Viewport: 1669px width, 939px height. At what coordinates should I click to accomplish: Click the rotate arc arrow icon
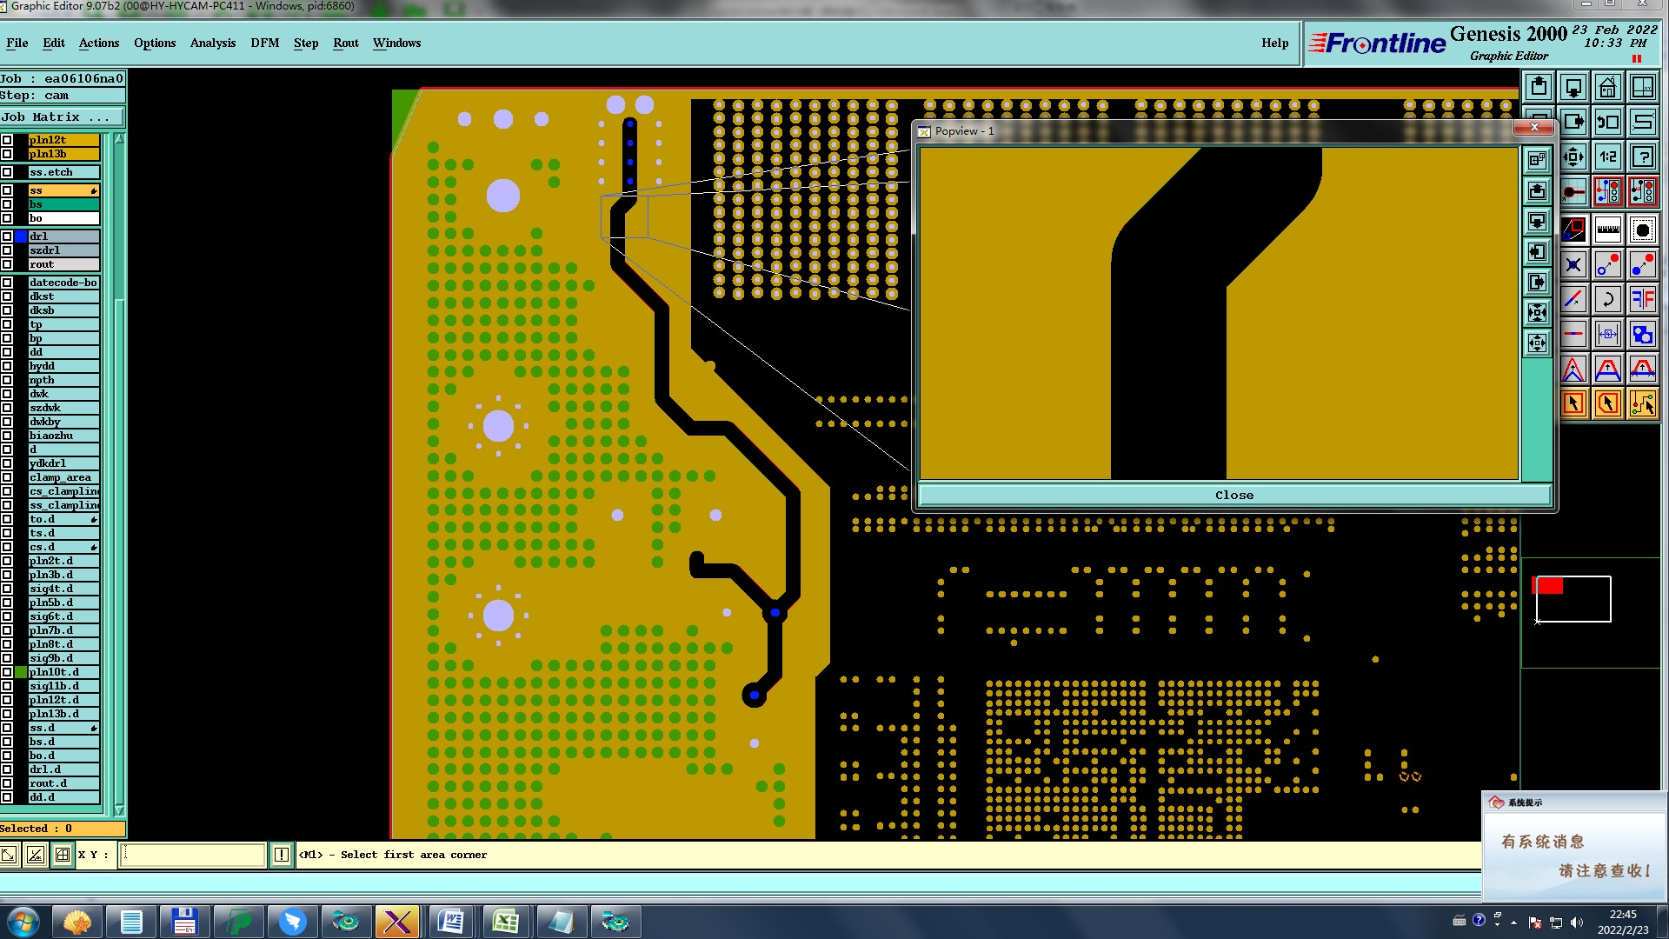coord(1607,300)
